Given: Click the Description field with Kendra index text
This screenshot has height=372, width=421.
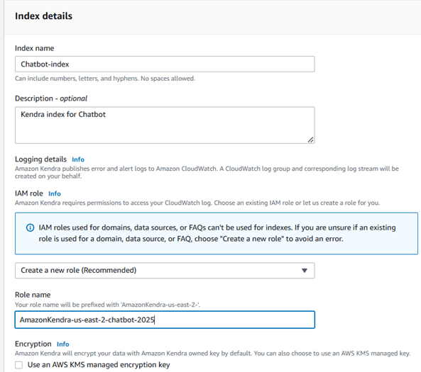Looking at the screenshot, I should [165, 125].
